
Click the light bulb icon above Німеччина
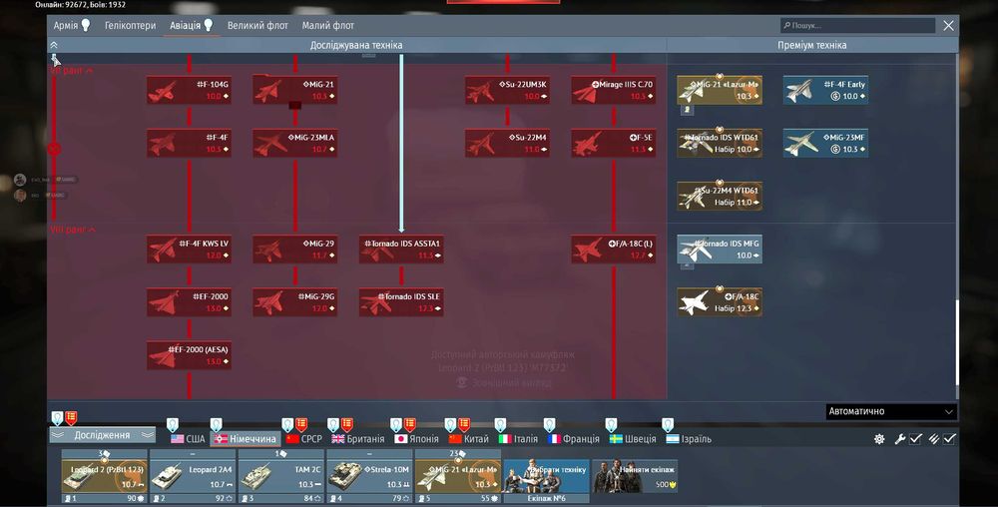click(216, 424)
